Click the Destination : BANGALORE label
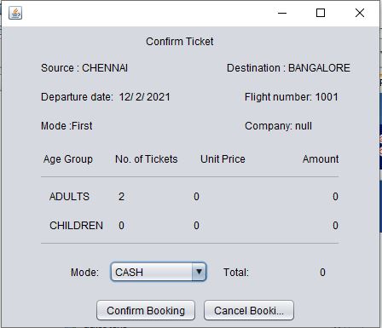382x328 pixels. pos(288,68)
